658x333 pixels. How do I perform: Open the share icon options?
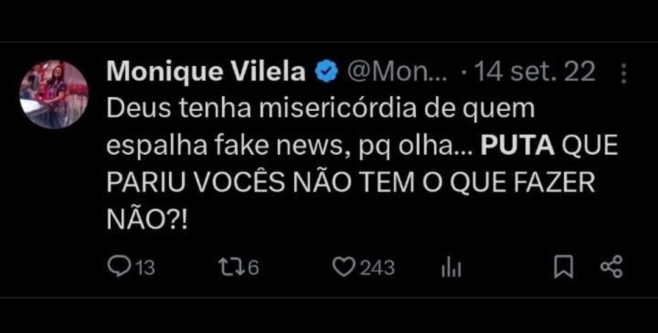612,267
